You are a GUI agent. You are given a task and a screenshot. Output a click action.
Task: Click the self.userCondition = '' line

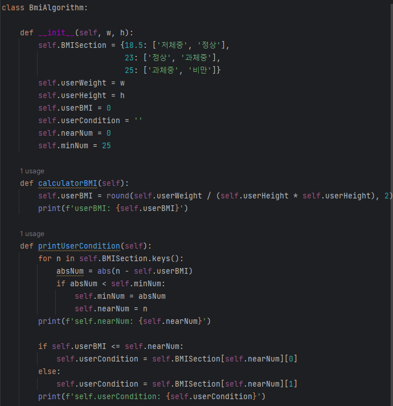90,120
